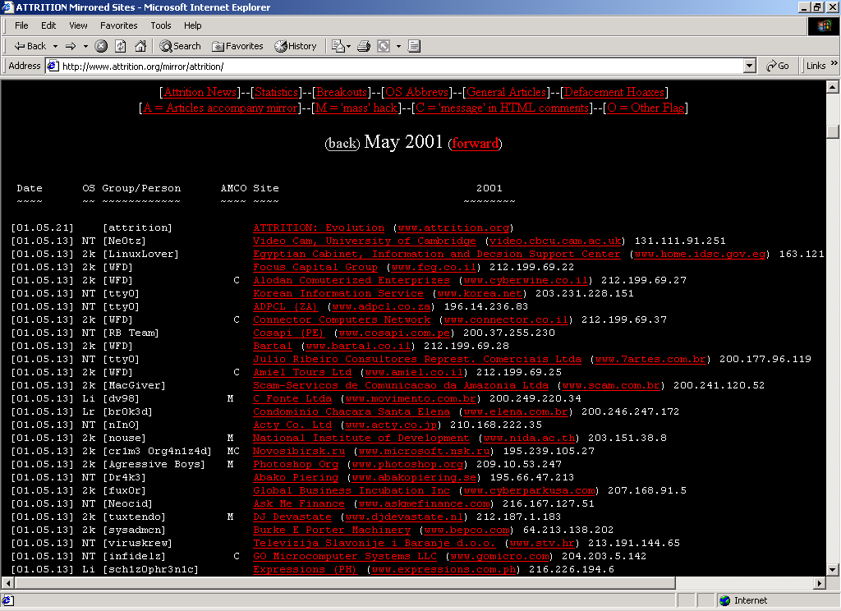This screenshot has height=611, width=841.
Task: Click the vertical scrollbar down arrow
Action: pos(832,570)
